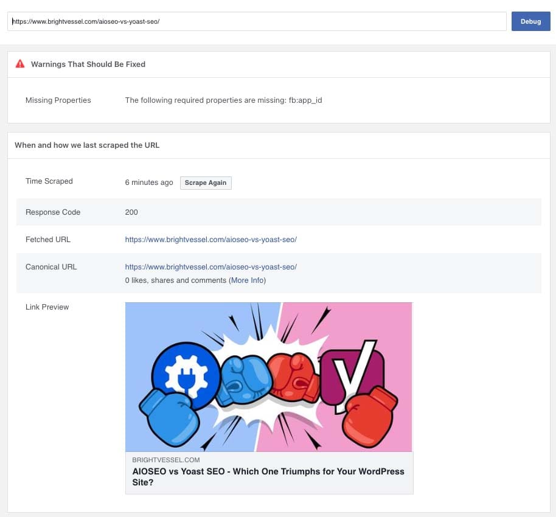Click 'Warnings That Should Be Fixed' heading
Image resolution: width=556 pixels, height=517 pixels.
(x=88, y=64)
